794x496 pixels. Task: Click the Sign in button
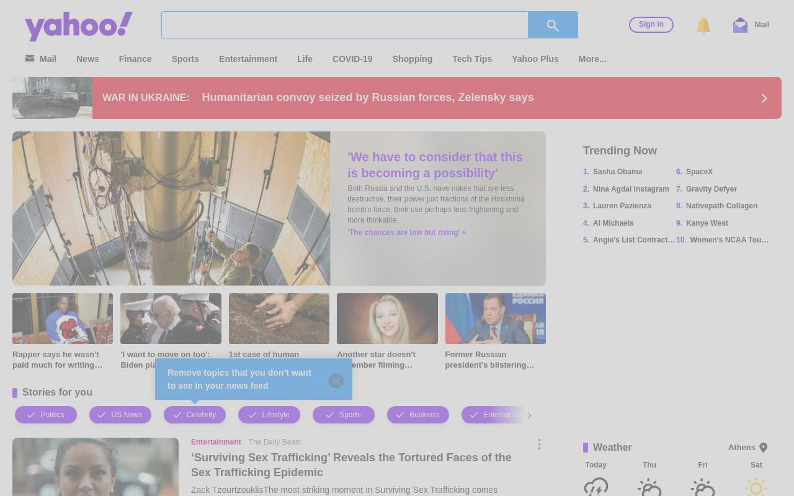pos(651,25)
